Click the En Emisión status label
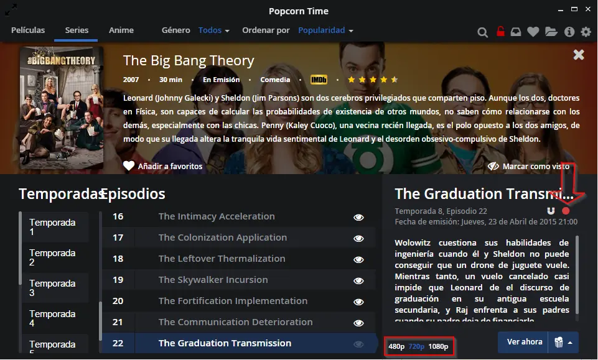The height and width of the screenshot is (360, 598). coord(221,80)
